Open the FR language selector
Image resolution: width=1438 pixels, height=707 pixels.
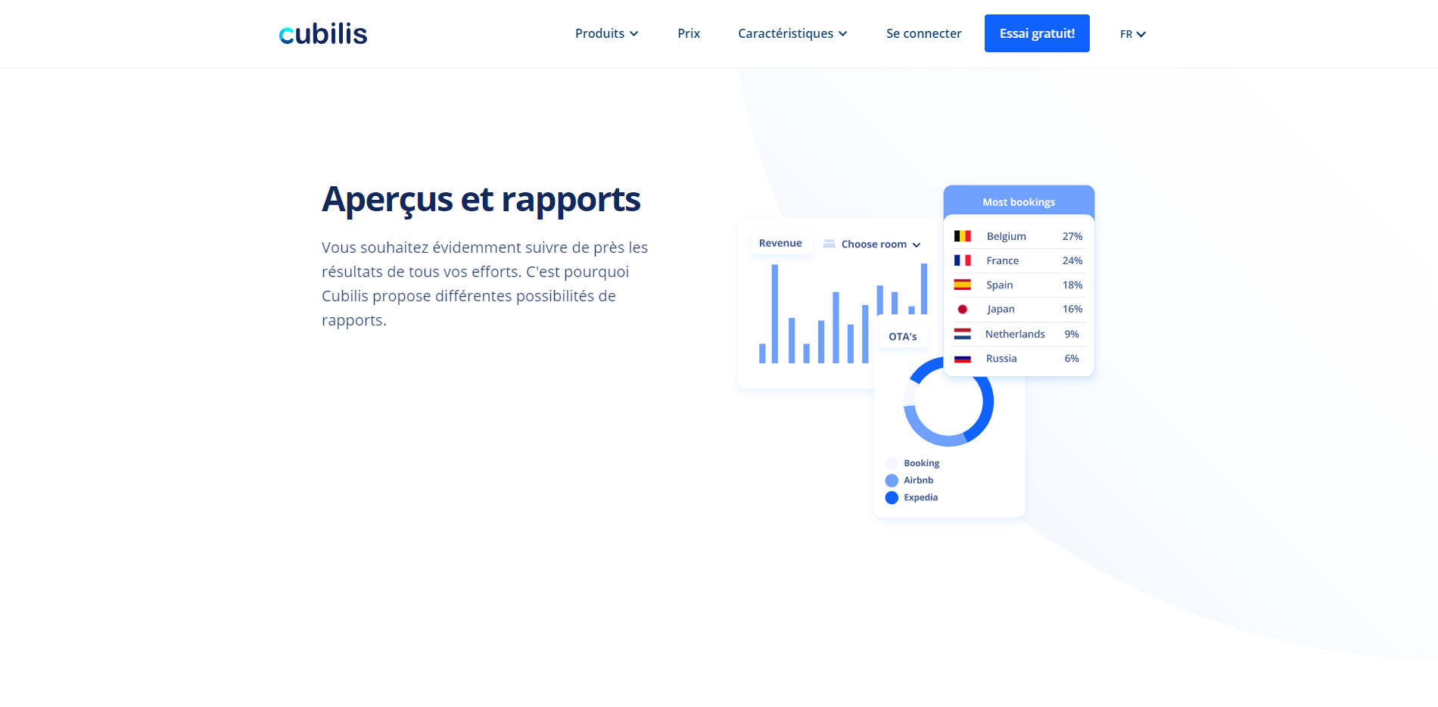1131,33
